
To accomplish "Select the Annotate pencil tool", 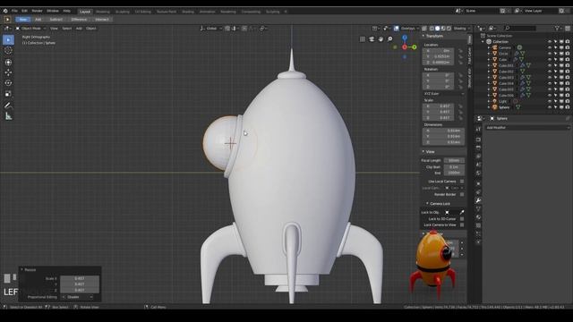I will click(8, 106).
